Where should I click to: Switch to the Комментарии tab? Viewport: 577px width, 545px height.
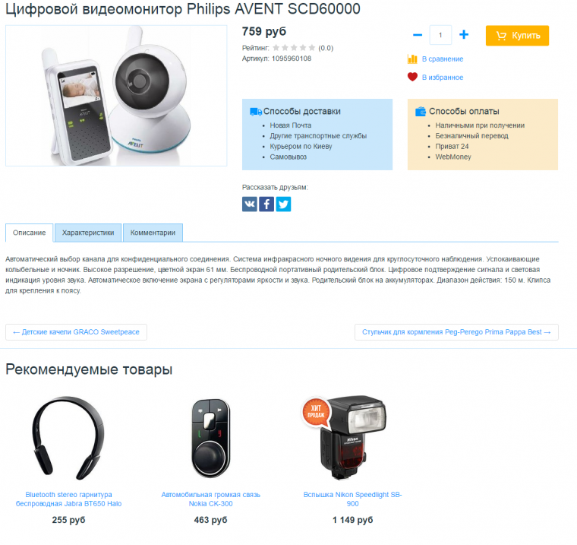click(153, 233)
